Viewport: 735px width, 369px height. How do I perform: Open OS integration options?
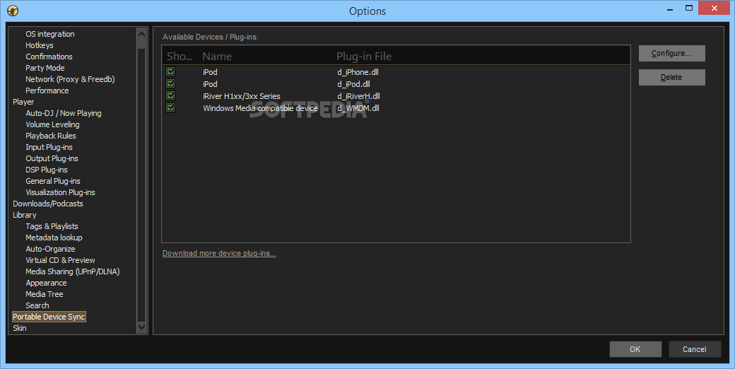click(50, 34)
